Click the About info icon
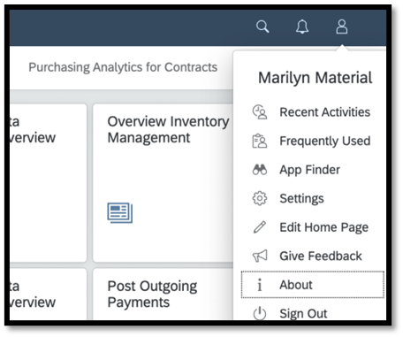The width and height of the screenshot is (403, 337). (x=259, y=285)
